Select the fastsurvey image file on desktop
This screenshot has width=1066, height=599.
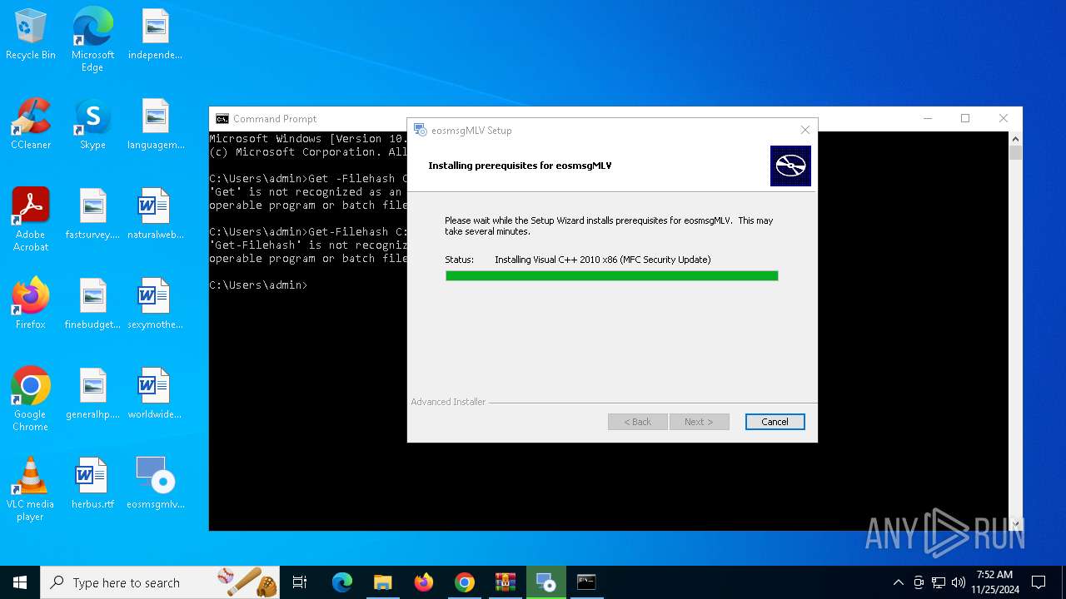point(92,215)
